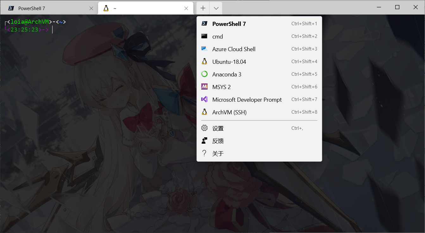The image size is (425, 233).
Task: Open Anaconda 3 profile
Action: point(259,74)
